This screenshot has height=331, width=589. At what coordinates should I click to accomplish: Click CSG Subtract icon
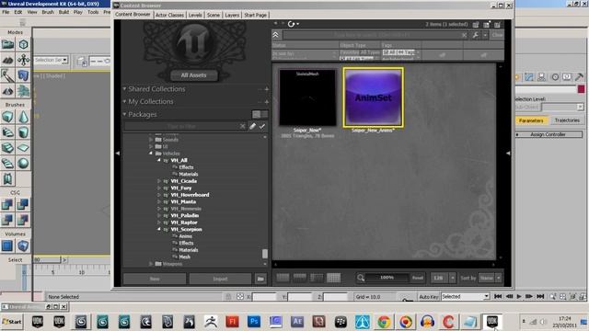pyautogui.click(x=23, y=204)
